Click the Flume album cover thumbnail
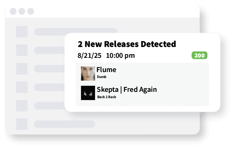Screen dimensions: 235x149 (88, 73)
